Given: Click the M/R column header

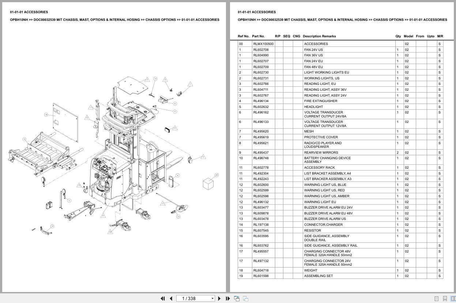Looking at the screenshot, I should tap(440, 36).
